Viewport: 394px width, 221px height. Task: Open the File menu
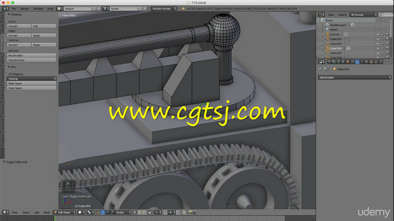14,8
